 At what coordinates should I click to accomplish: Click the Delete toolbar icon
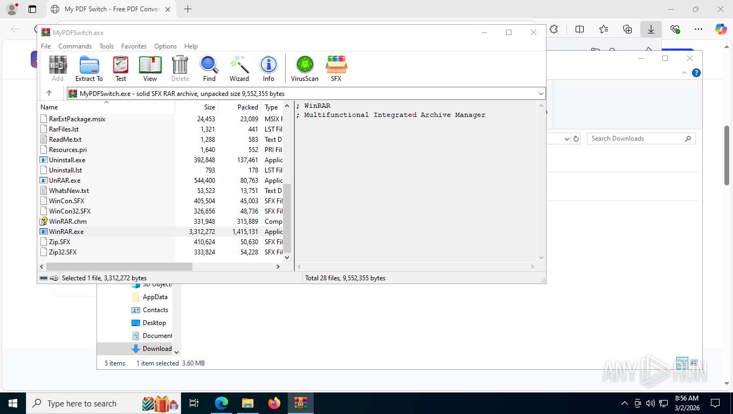coord(180,68)
